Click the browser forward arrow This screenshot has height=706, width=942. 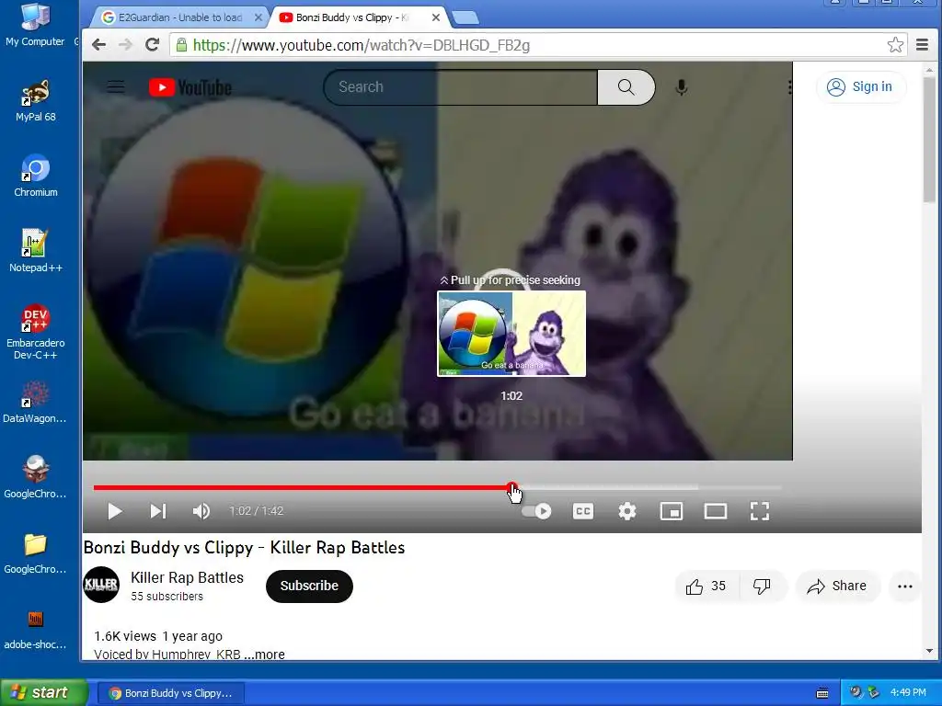point(125,45)
